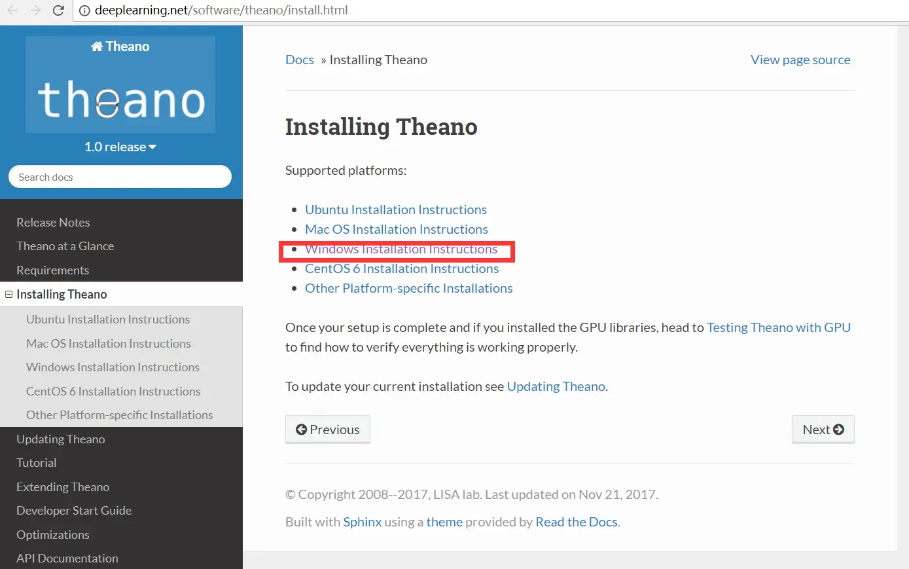This screenshot has width=909, height=569.
Task: Click the theano logo image
Action: click(120, 100)
